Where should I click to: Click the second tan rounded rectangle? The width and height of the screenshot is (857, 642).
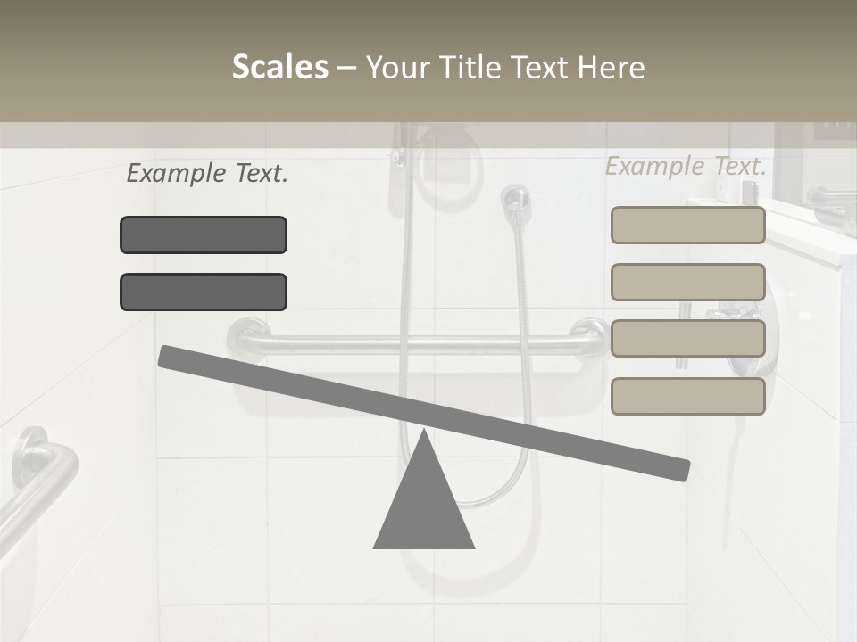[x=688, y=283]
